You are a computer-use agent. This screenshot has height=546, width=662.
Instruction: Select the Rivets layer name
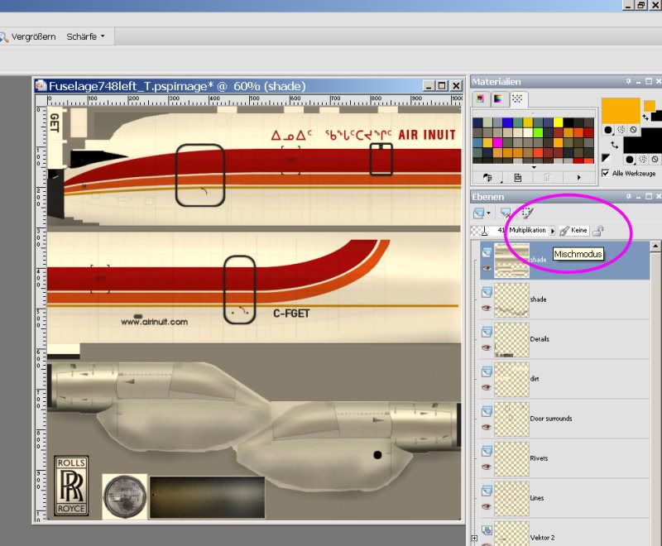tap(539, 457)
